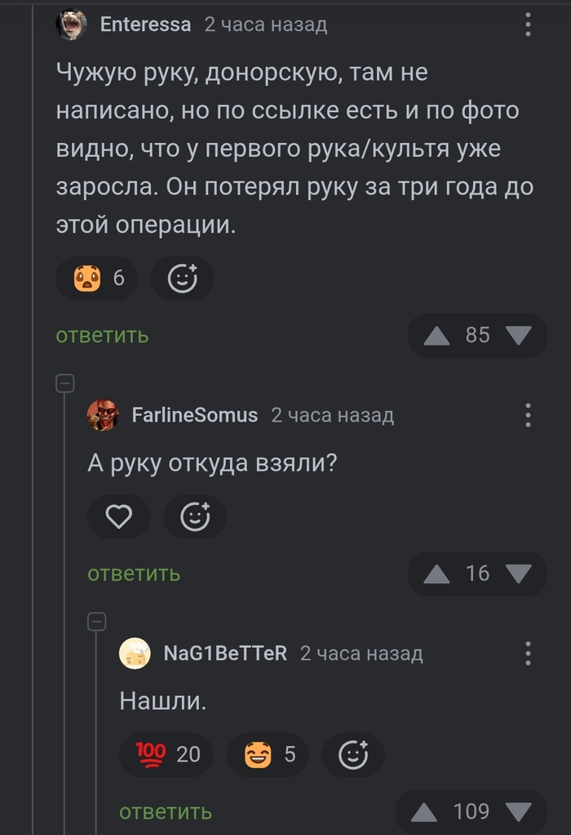
Task: Open Enteressa's user avatar
Action: point(71,25)
